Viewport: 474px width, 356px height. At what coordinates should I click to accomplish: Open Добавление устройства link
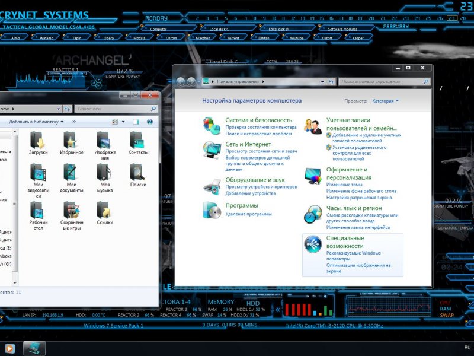250,193
